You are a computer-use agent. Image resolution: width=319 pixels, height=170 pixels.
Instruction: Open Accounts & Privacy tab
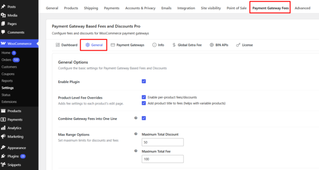pyautogui.click(x=140, y=8)
